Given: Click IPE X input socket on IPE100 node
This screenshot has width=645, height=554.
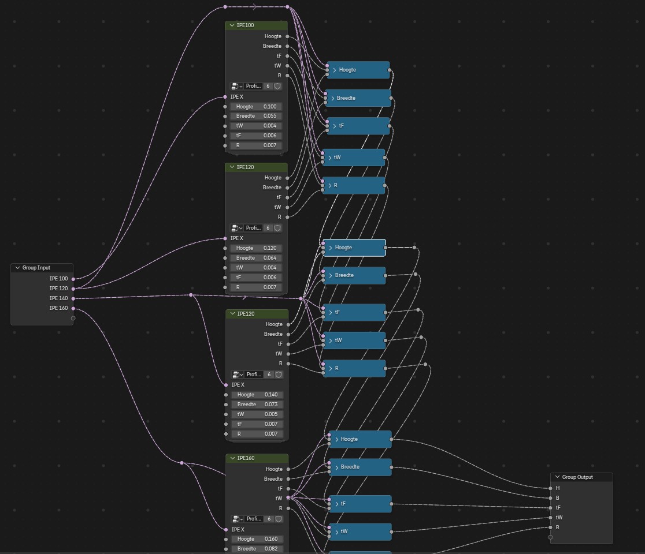Looking at the screenshot, I should pos(225,97).
